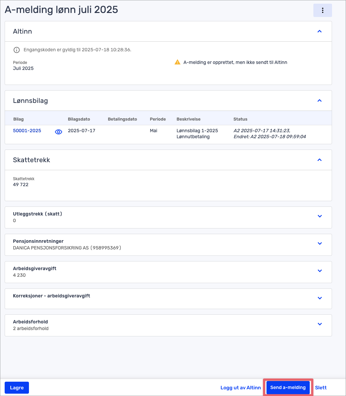Screen dimensions: 346x396
Task: Expand the Arbeidsgiveravgift section
Action: click(320, 271)
